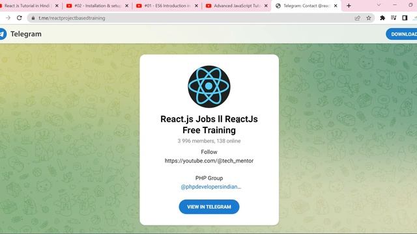
Task: Open a new tab with plus button
Action: pos(349,6)
